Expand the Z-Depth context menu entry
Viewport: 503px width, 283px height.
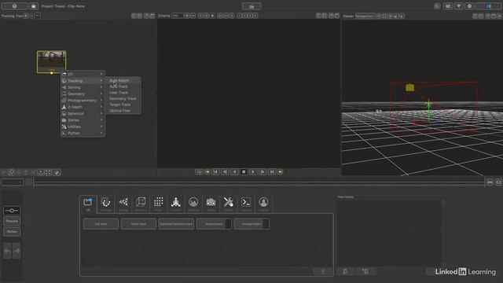(83, 107)
